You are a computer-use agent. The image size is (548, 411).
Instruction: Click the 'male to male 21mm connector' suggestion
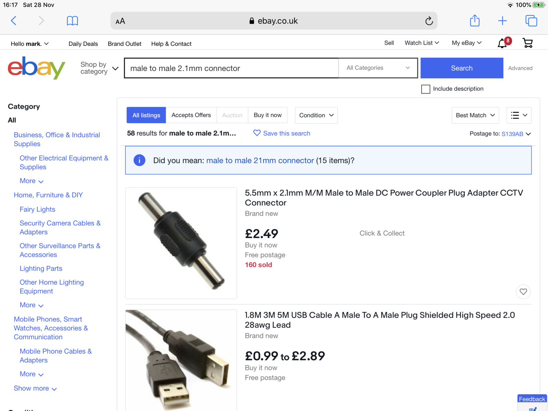[260, 161]
